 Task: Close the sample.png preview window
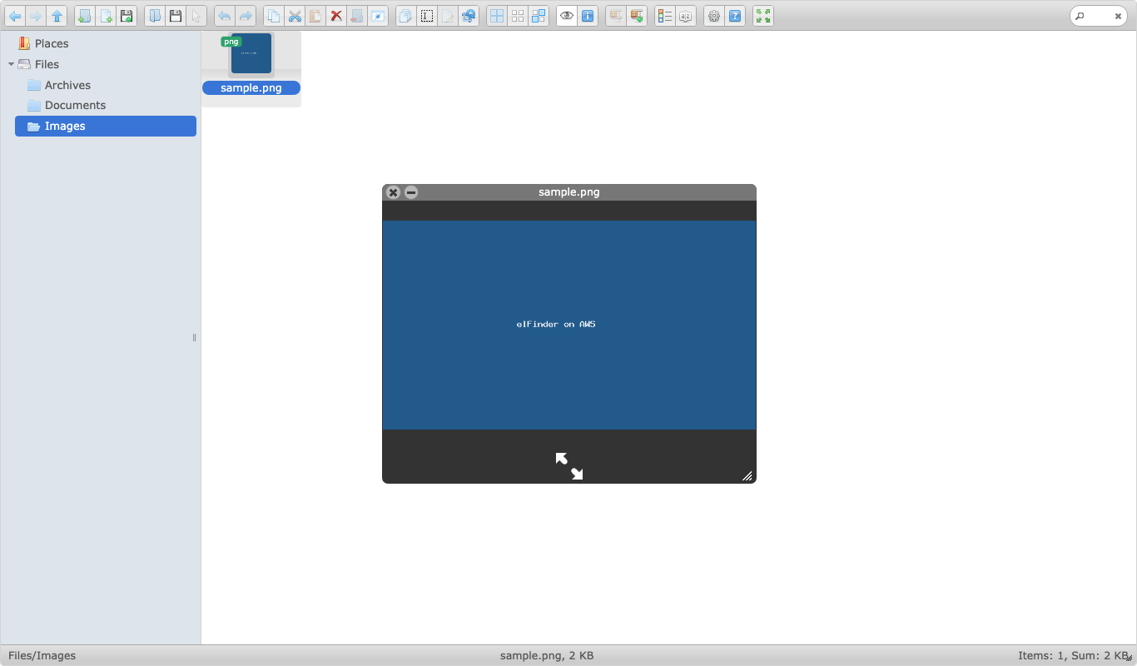tap(394, 192)
